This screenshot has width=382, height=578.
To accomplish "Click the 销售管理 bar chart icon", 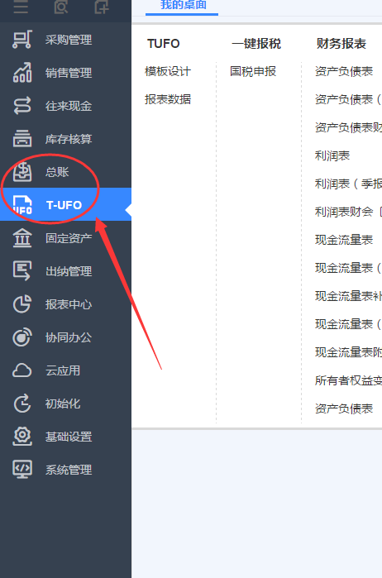I will coord(22,72).
